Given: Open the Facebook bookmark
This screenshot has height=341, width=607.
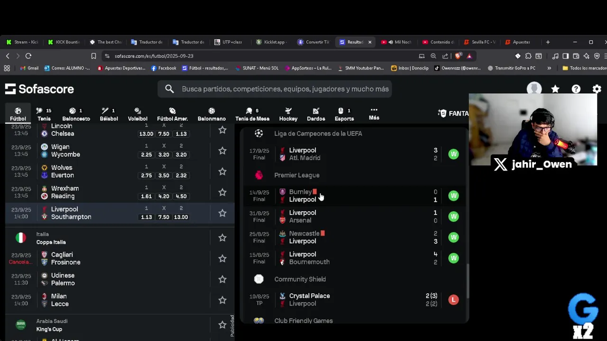Looking at the screenshot, I should 164,68.
